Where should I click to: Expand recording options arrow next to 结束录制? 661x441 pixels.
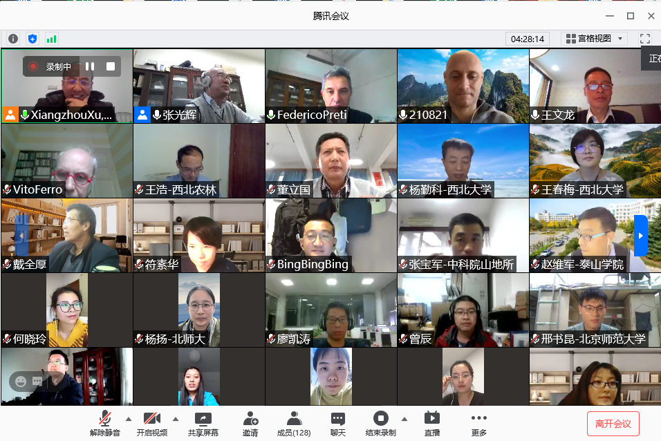coord(404,419)
